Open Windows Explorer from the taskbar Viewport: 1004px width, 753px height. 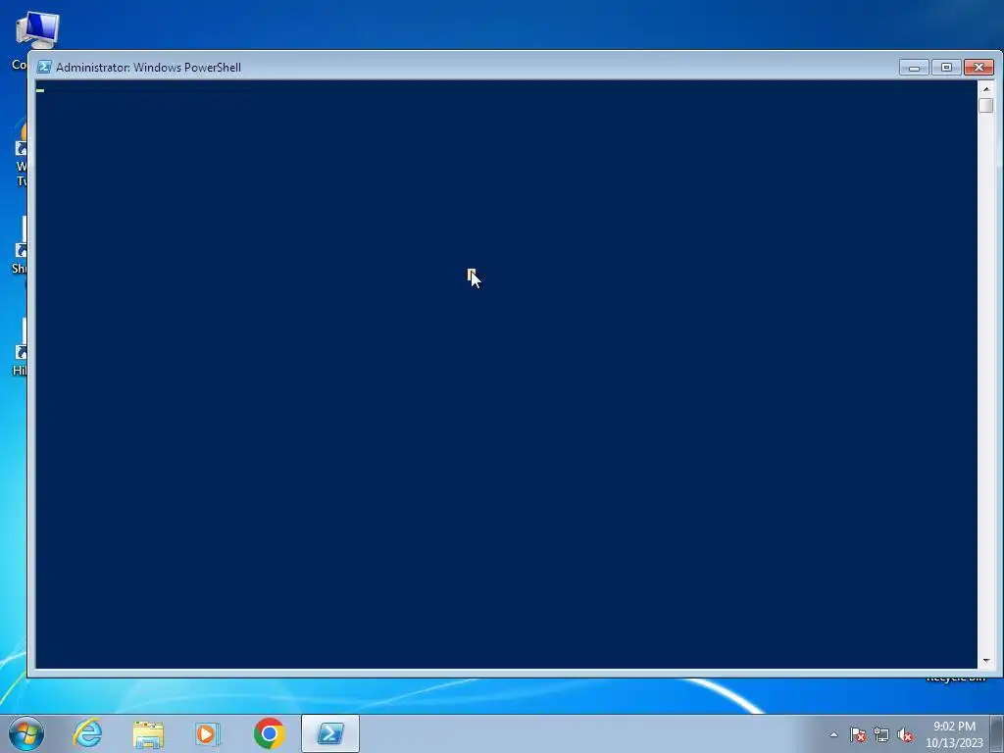pyautogui.click(x=148, y=733)
